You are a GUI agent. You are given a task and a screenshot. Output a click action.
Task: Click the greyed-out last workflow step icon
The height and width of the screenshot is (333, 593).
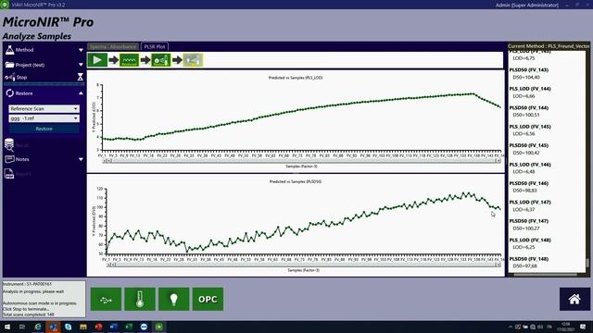pyautogui.click(x=193, y=60)
